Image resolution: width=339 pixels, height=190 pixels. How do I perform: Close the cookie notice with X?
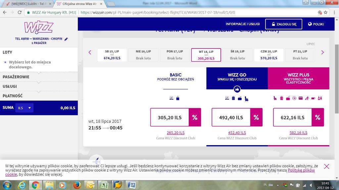click(326, 166)
